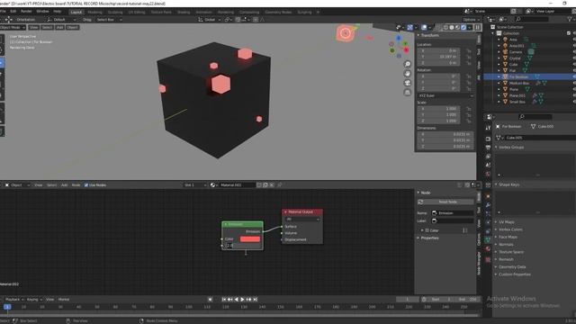Toggle lock on Scale Y field
Screen dimensions: 576x324
(x=469, y=115)
